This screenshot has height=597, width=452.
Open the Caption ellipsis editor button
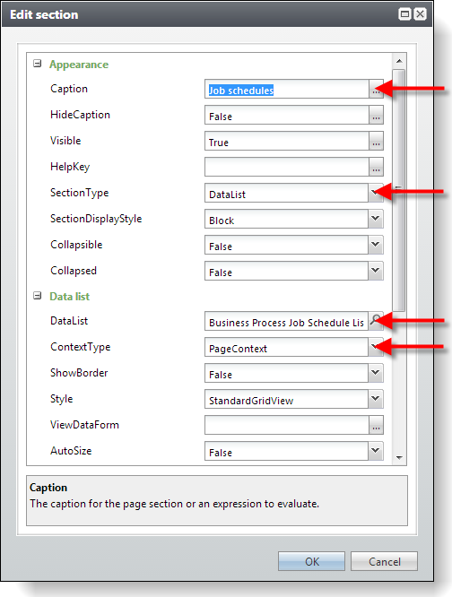376,89
